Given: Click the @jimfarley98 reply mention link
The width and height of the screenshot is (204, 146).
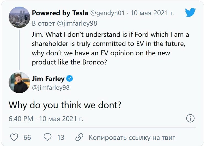Looking at the screenshot, I should [x=77, y=23].
